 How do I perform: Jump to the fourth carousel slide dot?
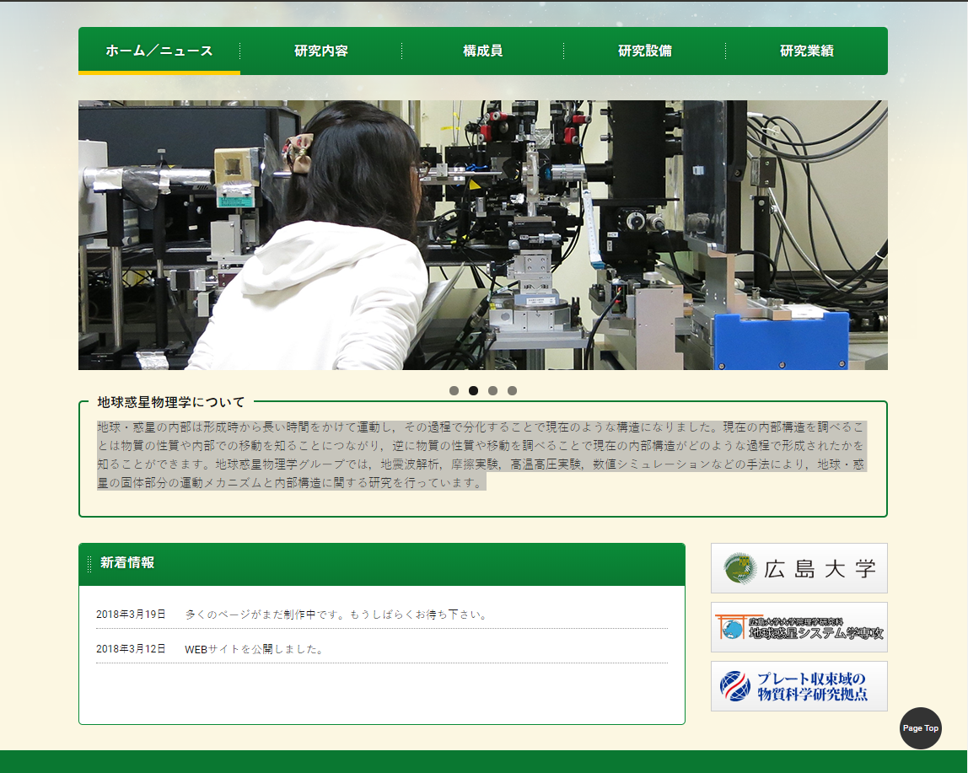(x=513, y=391)
